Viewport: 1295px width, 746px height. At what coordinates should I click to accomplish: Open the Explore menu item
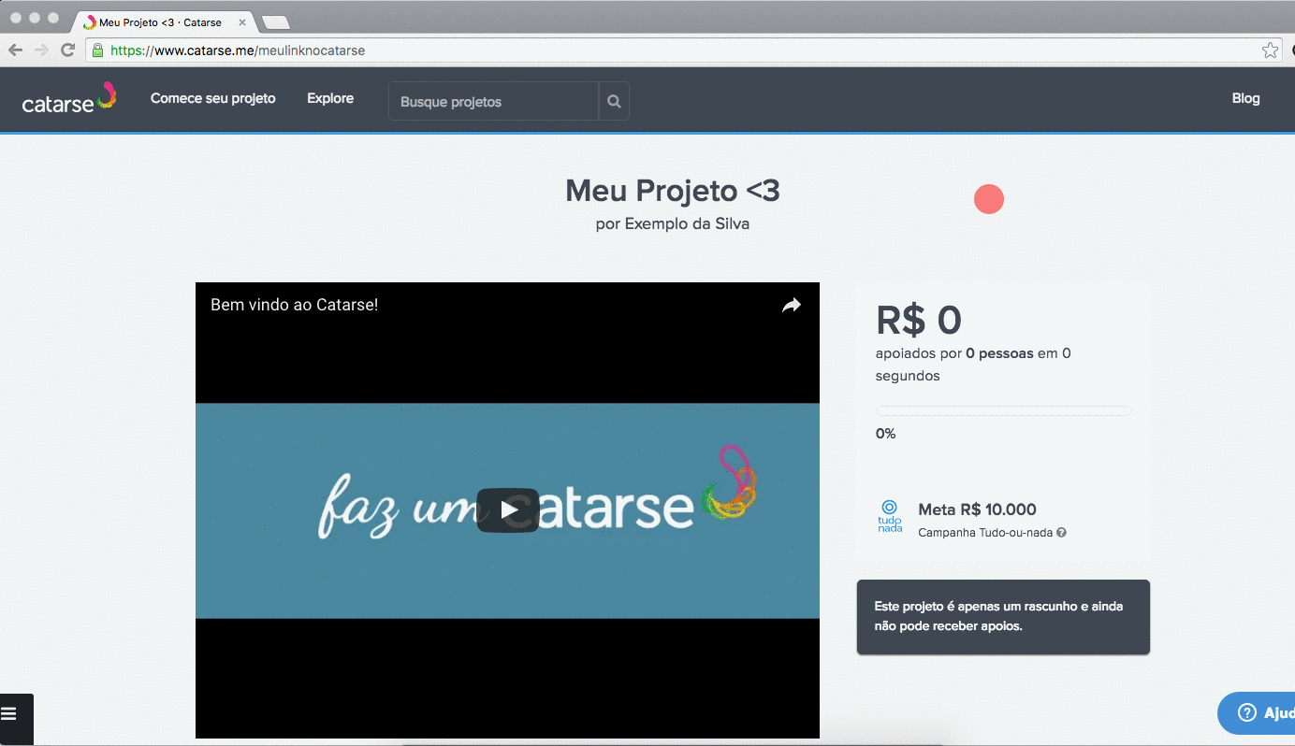[x=330, y=98]
